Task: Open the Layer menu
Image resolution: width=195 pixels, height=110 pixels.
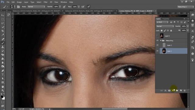Action: click(26, 2)
